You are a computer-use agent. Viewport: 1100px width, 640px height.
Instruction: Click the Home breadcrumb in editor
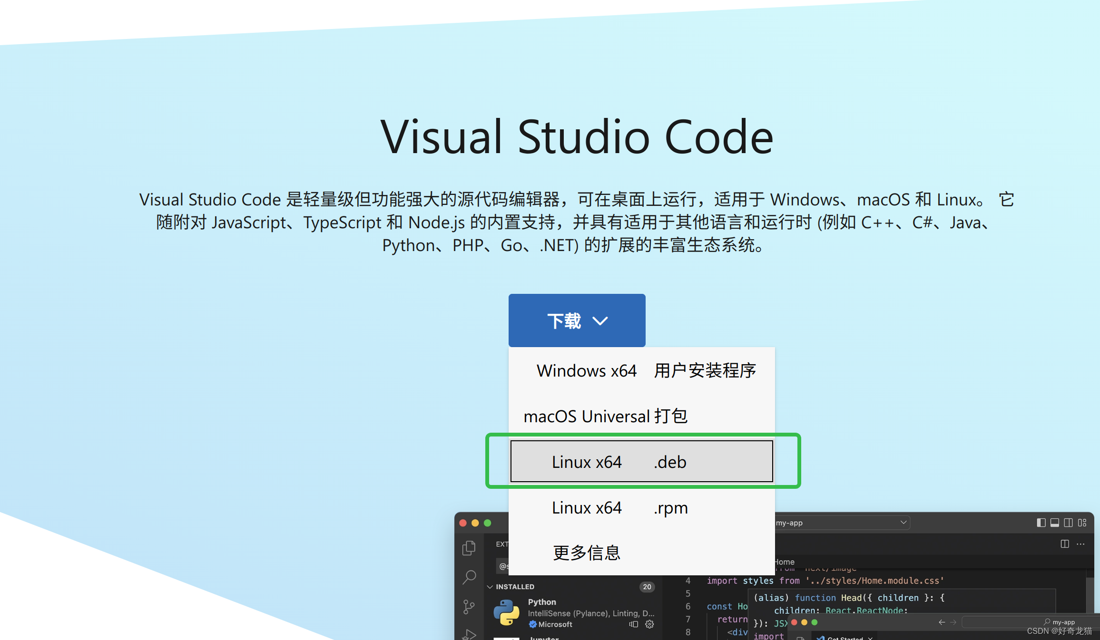point(785,562)
